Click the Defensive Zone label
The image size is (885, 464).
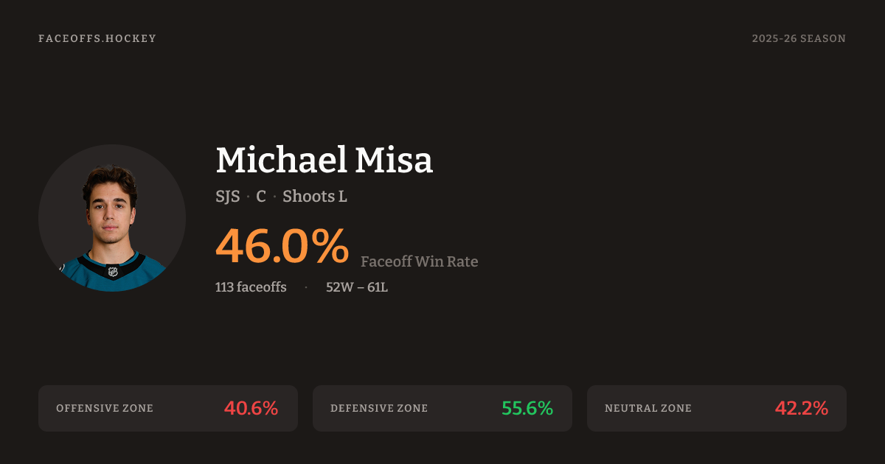[x=379, y=408]
